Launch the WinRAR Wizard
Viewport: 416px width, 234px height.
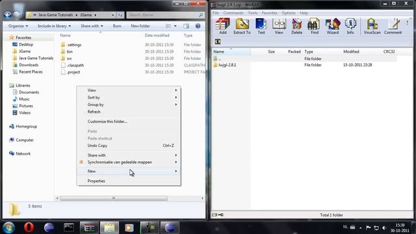[x=332, y=26]
